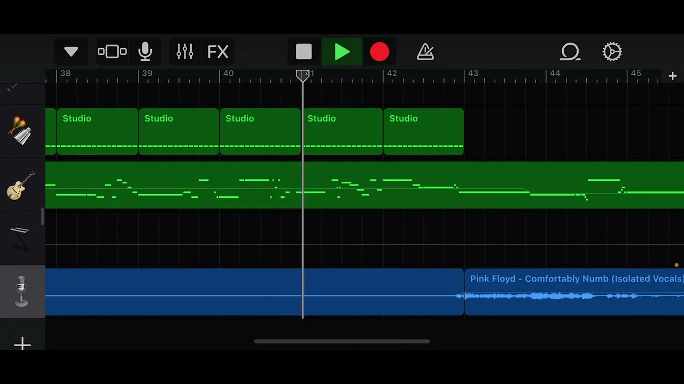Add a song section using the ruler plus
684x384 pixels.
[x=673, y=76]
